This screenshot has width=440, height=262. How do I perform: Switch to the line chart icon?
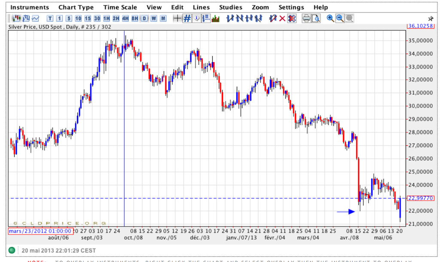pos(35,18)
